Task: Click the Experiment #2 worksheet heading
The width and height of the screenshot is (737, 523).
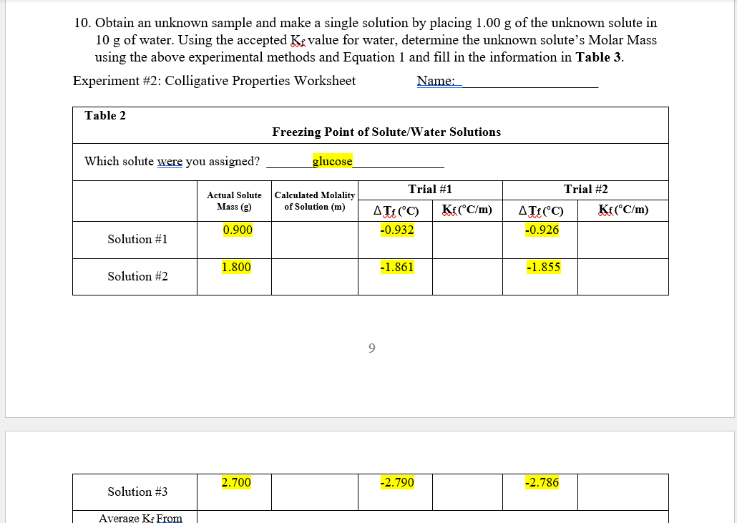Action: (215, 81)
